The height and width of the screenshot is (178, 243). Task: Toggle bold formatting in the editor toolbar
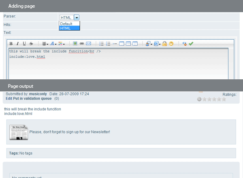[x=11, y=44]
